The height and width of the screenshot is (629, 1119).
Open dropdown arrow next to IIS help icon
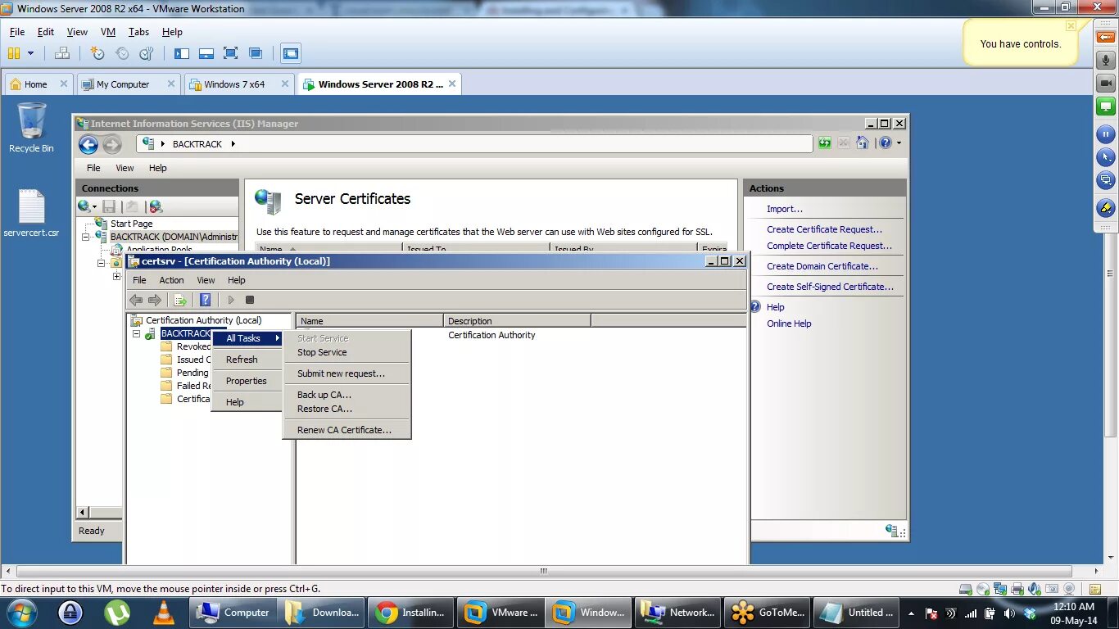pyautogui.click(x=899, y=143)
